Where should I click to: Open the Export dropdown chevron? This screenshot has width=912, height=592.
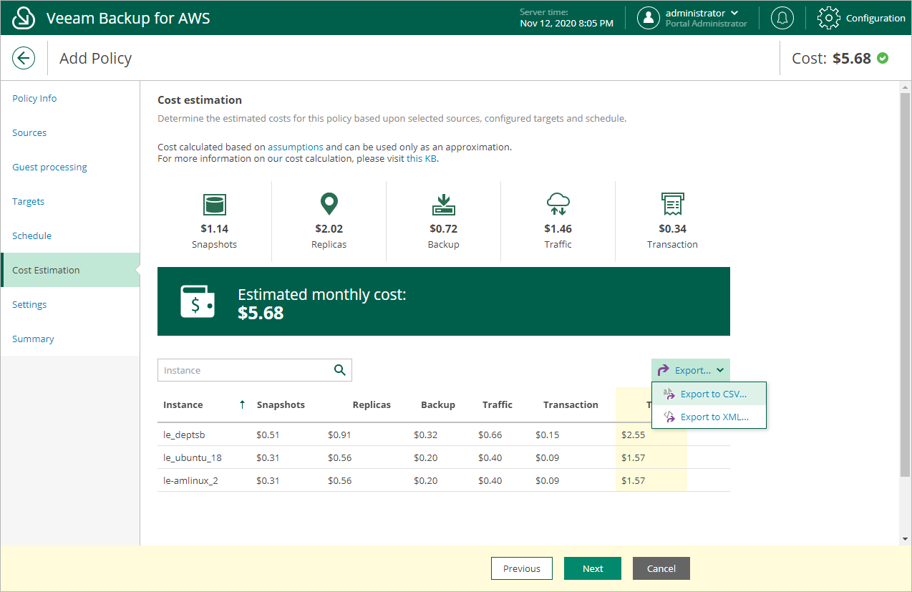[x=719, y=370]
